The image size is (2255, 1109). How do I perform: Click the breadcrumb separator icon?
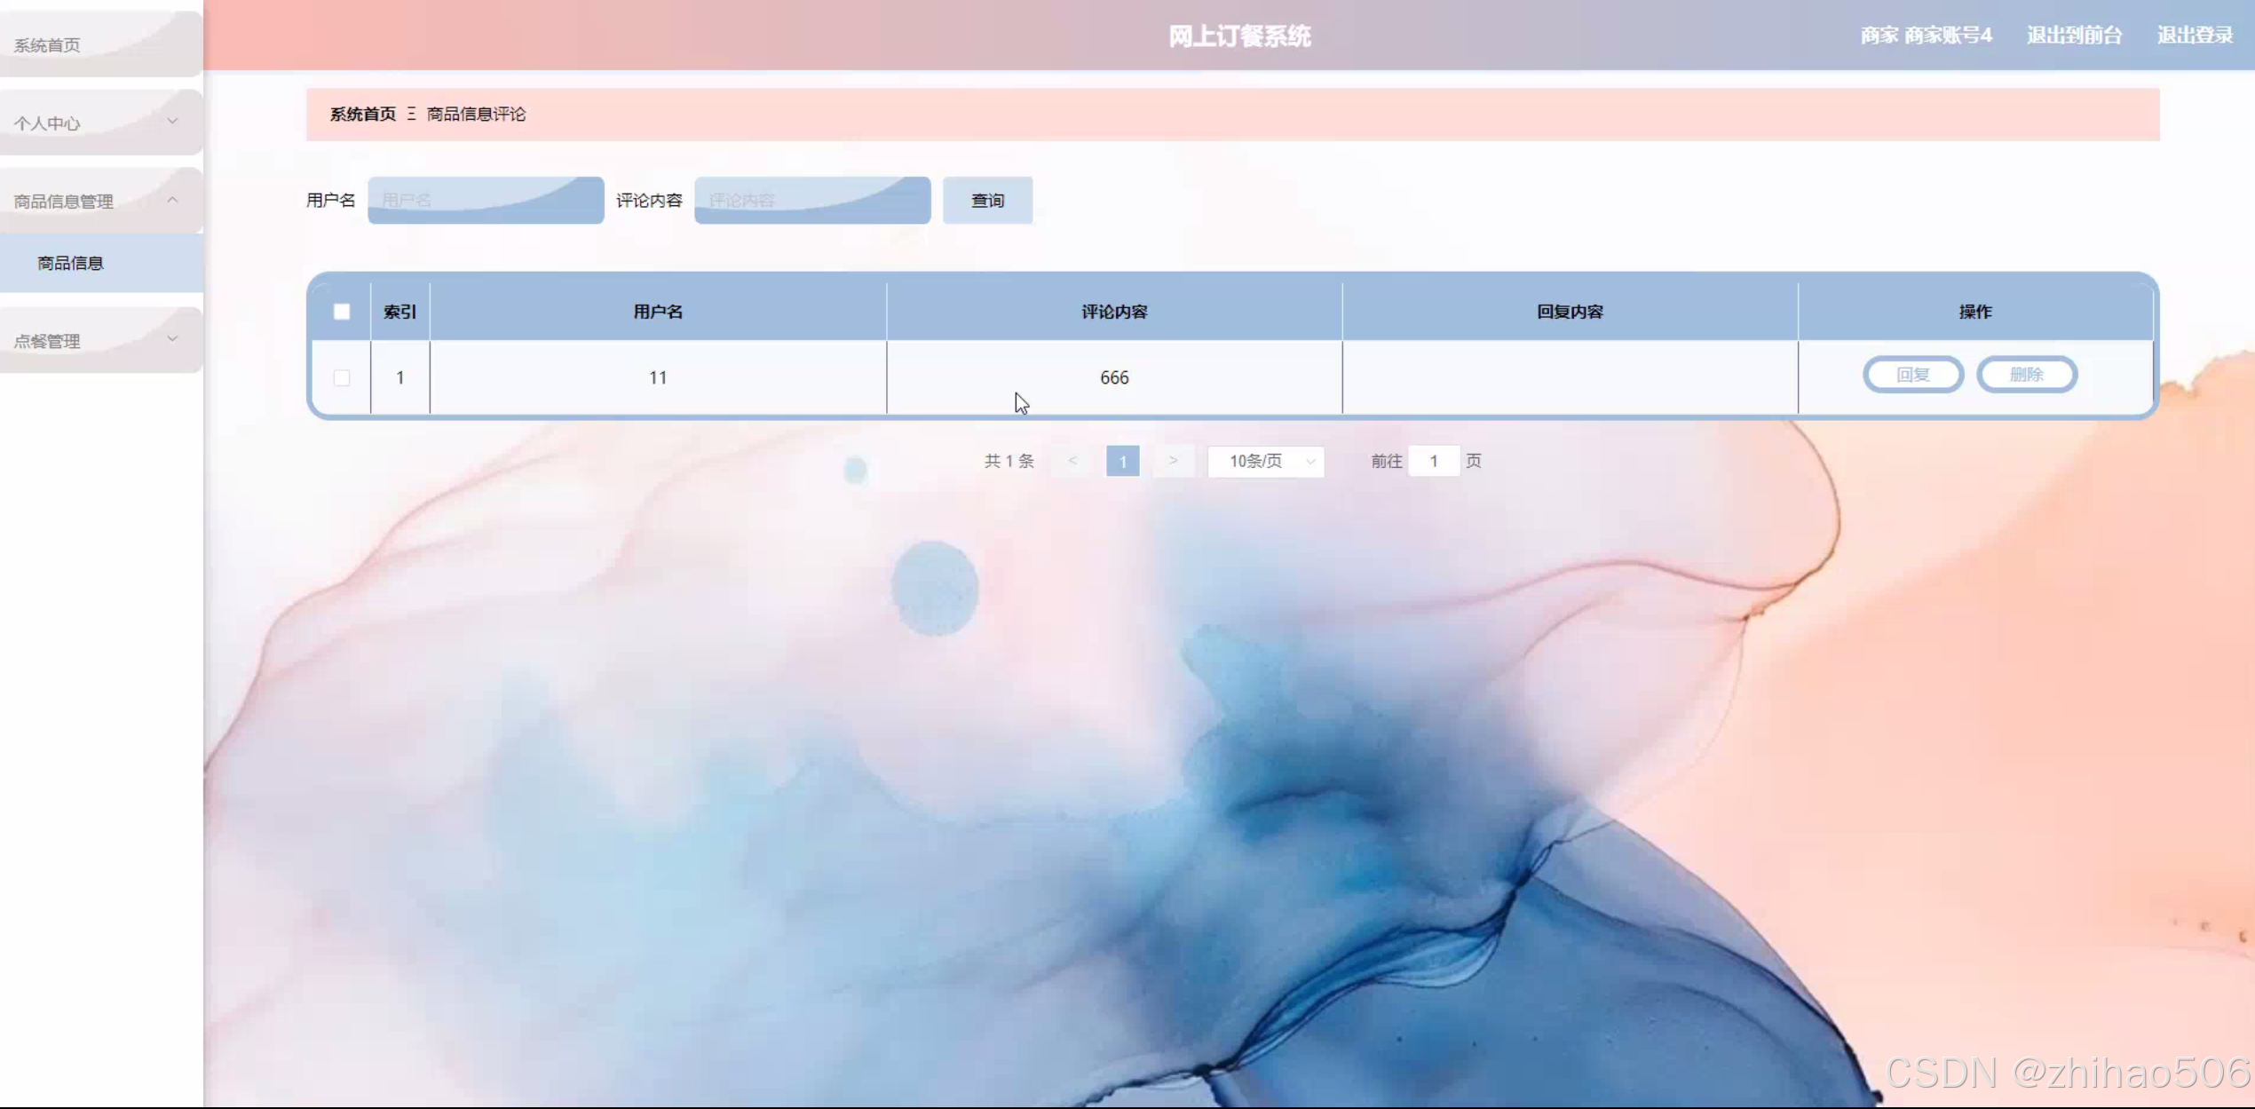click(x=411, y=114)
